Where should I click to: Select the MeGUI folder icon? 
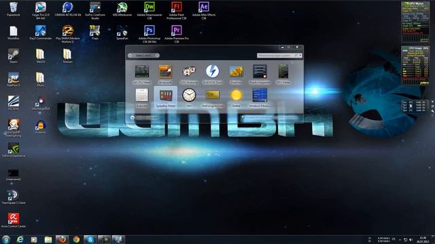tap(41, 56)
